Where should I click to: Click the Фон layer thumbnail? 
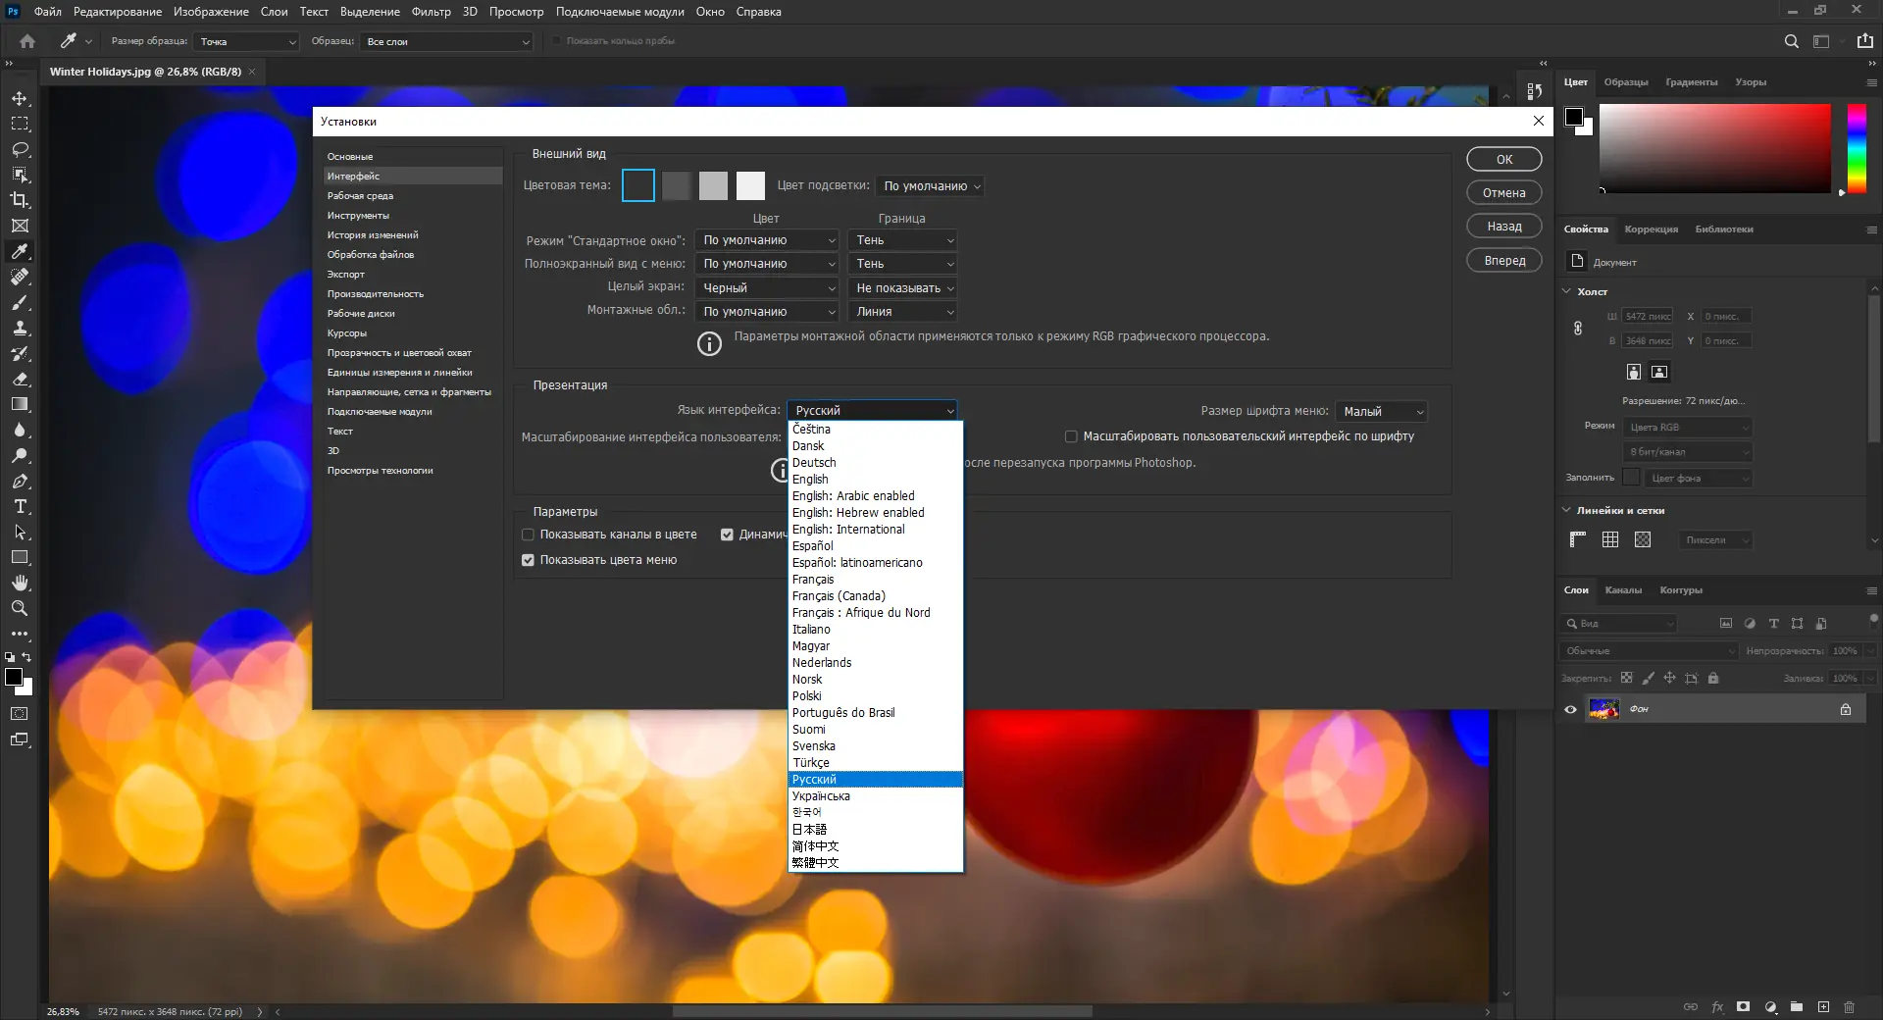[1603, 709]
